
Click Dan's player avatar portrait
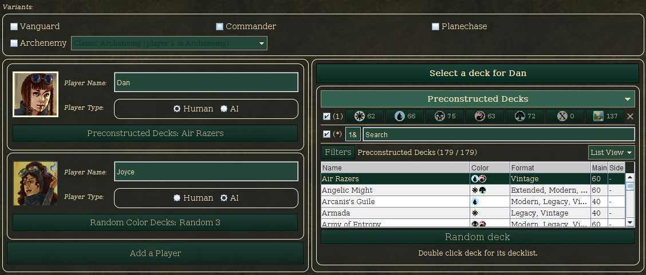tap(36, 94)
